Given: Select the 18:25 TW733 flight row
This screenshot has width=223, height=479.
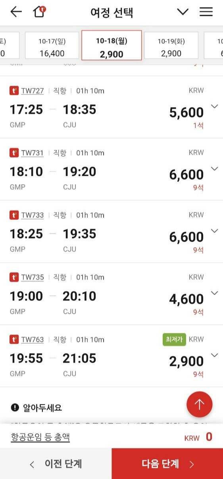Looking at the screenshot, I should coord(111,231).
